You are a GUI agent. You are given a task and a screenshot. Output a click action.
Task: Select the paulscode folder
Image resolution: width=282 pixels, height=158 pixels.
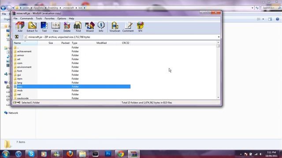click(72, 98)
